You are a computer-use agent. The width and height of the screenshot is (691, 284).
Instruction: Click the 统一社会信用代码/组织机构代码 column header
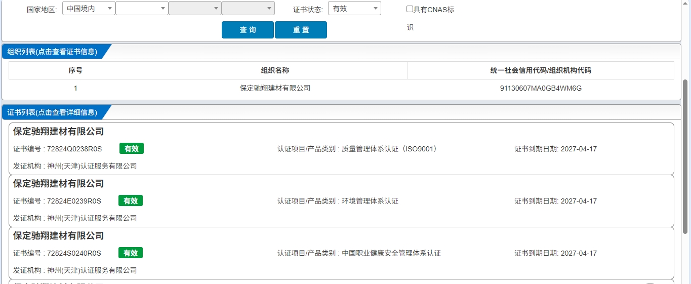point(541,70)
